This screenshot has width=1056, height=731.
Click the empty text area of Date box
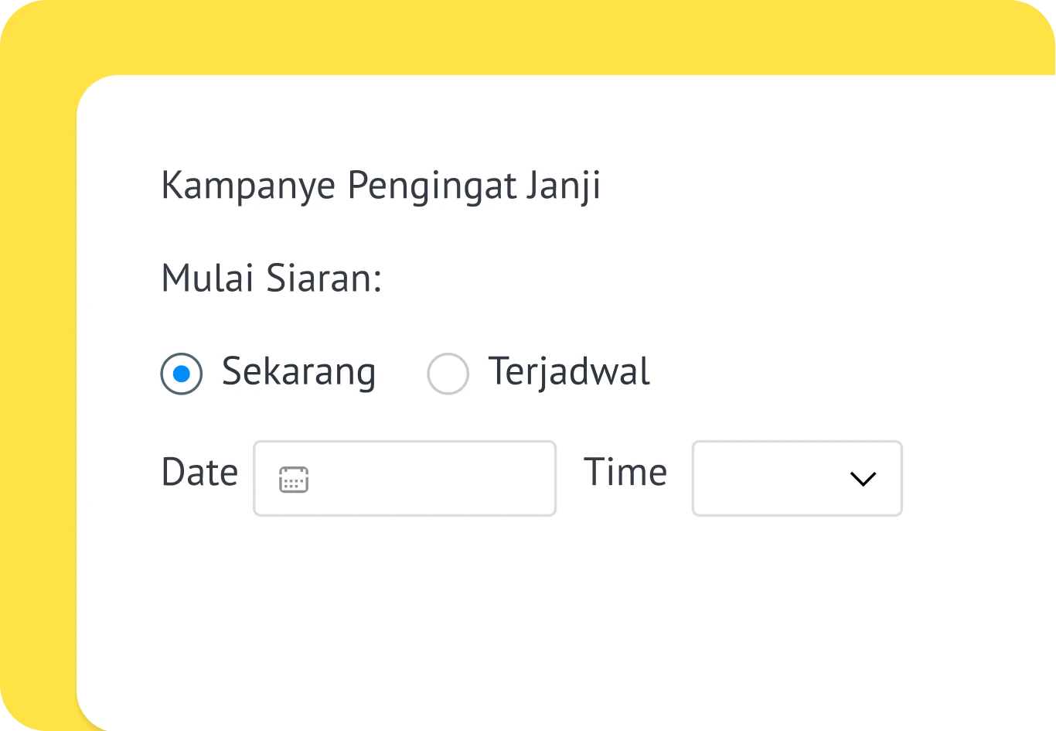pos(433,479)
